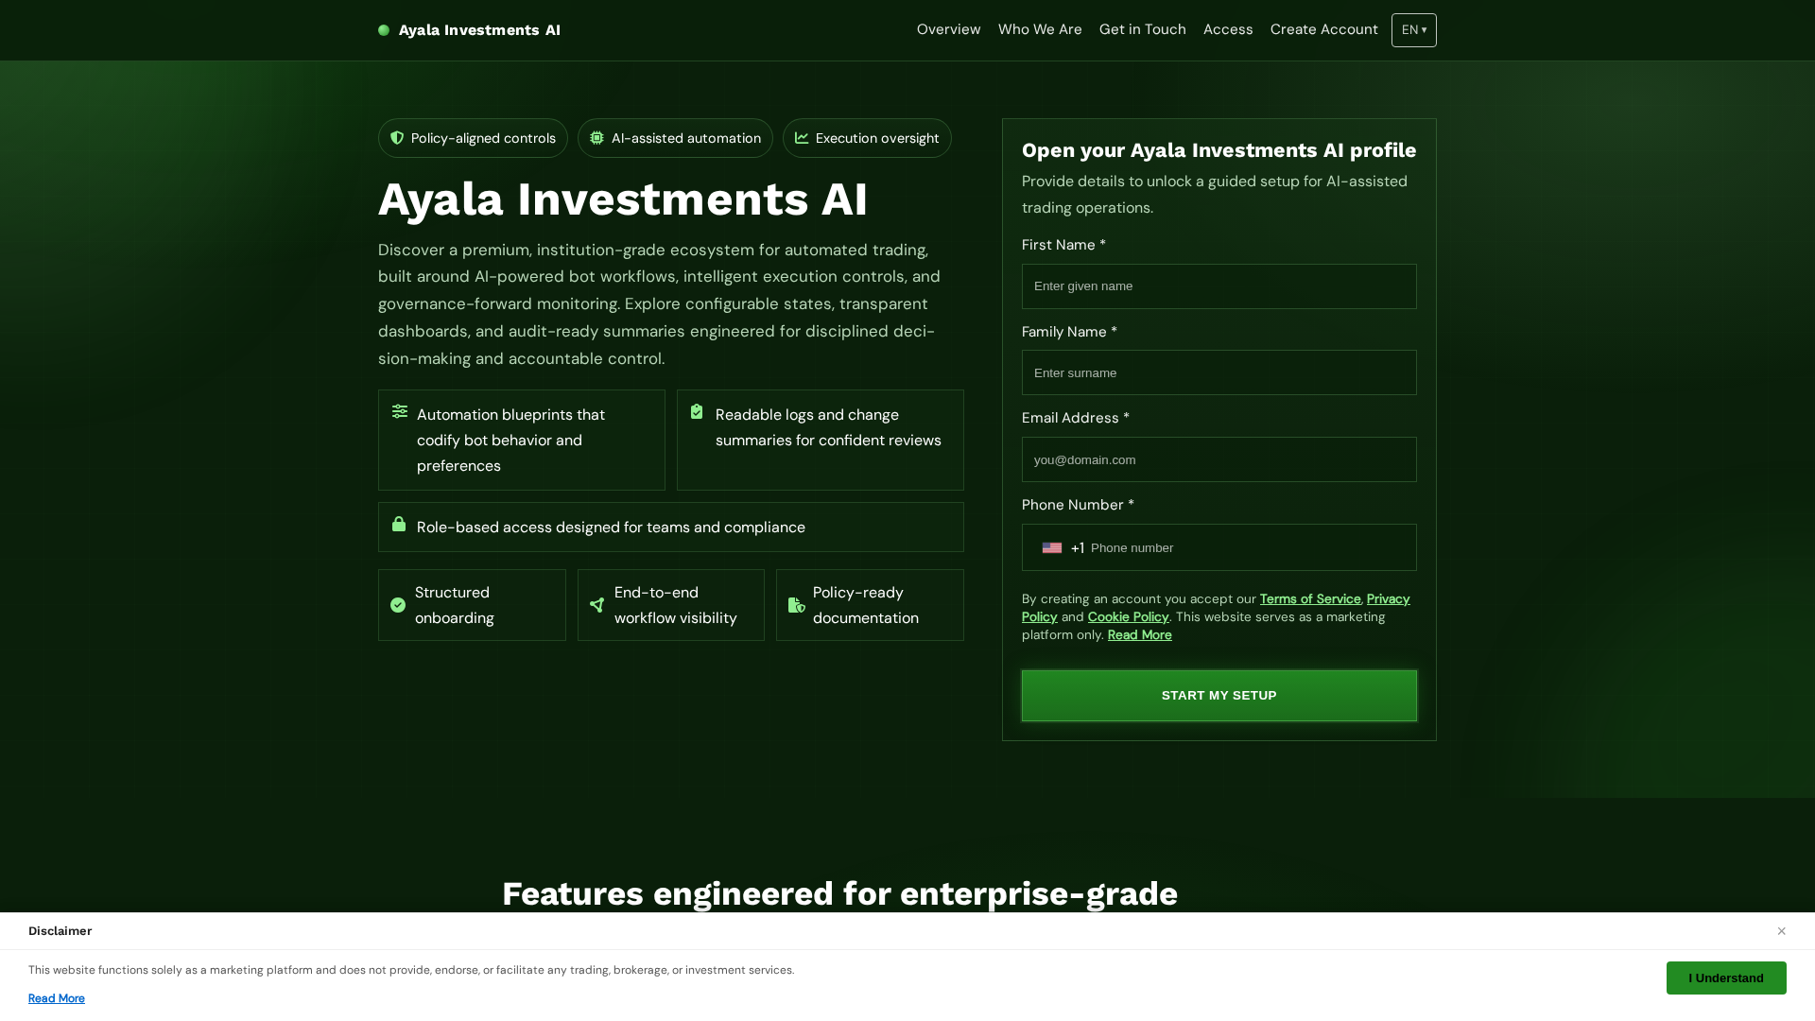Click the clipboard icon beside Readable logs
The height and width of the screenshot is (1021, 1815).
[697, 411]
